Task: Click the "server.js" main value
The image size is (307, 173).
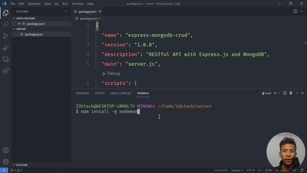Action: [x=142, y=64]
